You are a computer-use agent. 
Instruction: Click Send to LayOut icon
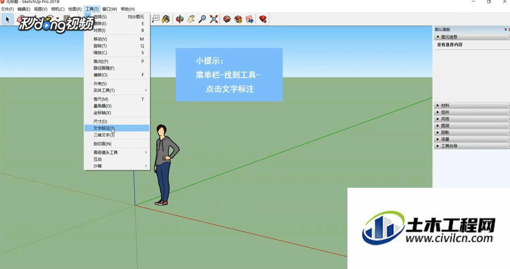250,19
